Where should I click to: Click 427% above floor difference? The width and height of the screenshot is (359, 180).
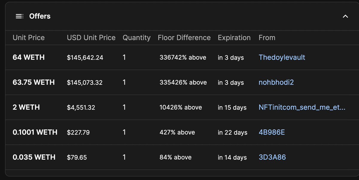177,132
